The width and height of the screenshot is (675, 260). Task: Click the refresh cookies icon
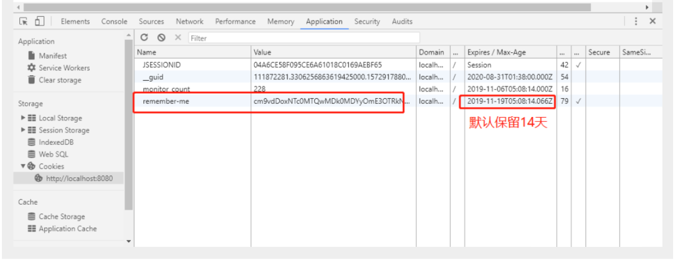[x=145, y=38]
